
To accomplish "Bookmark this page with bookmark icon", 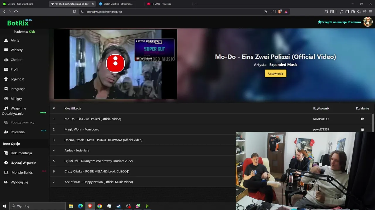I will 74,12.
